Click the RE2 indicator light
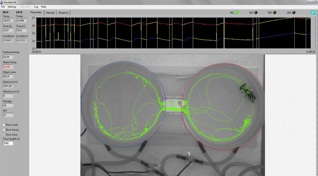318x176 pixels. click(256, 13)
